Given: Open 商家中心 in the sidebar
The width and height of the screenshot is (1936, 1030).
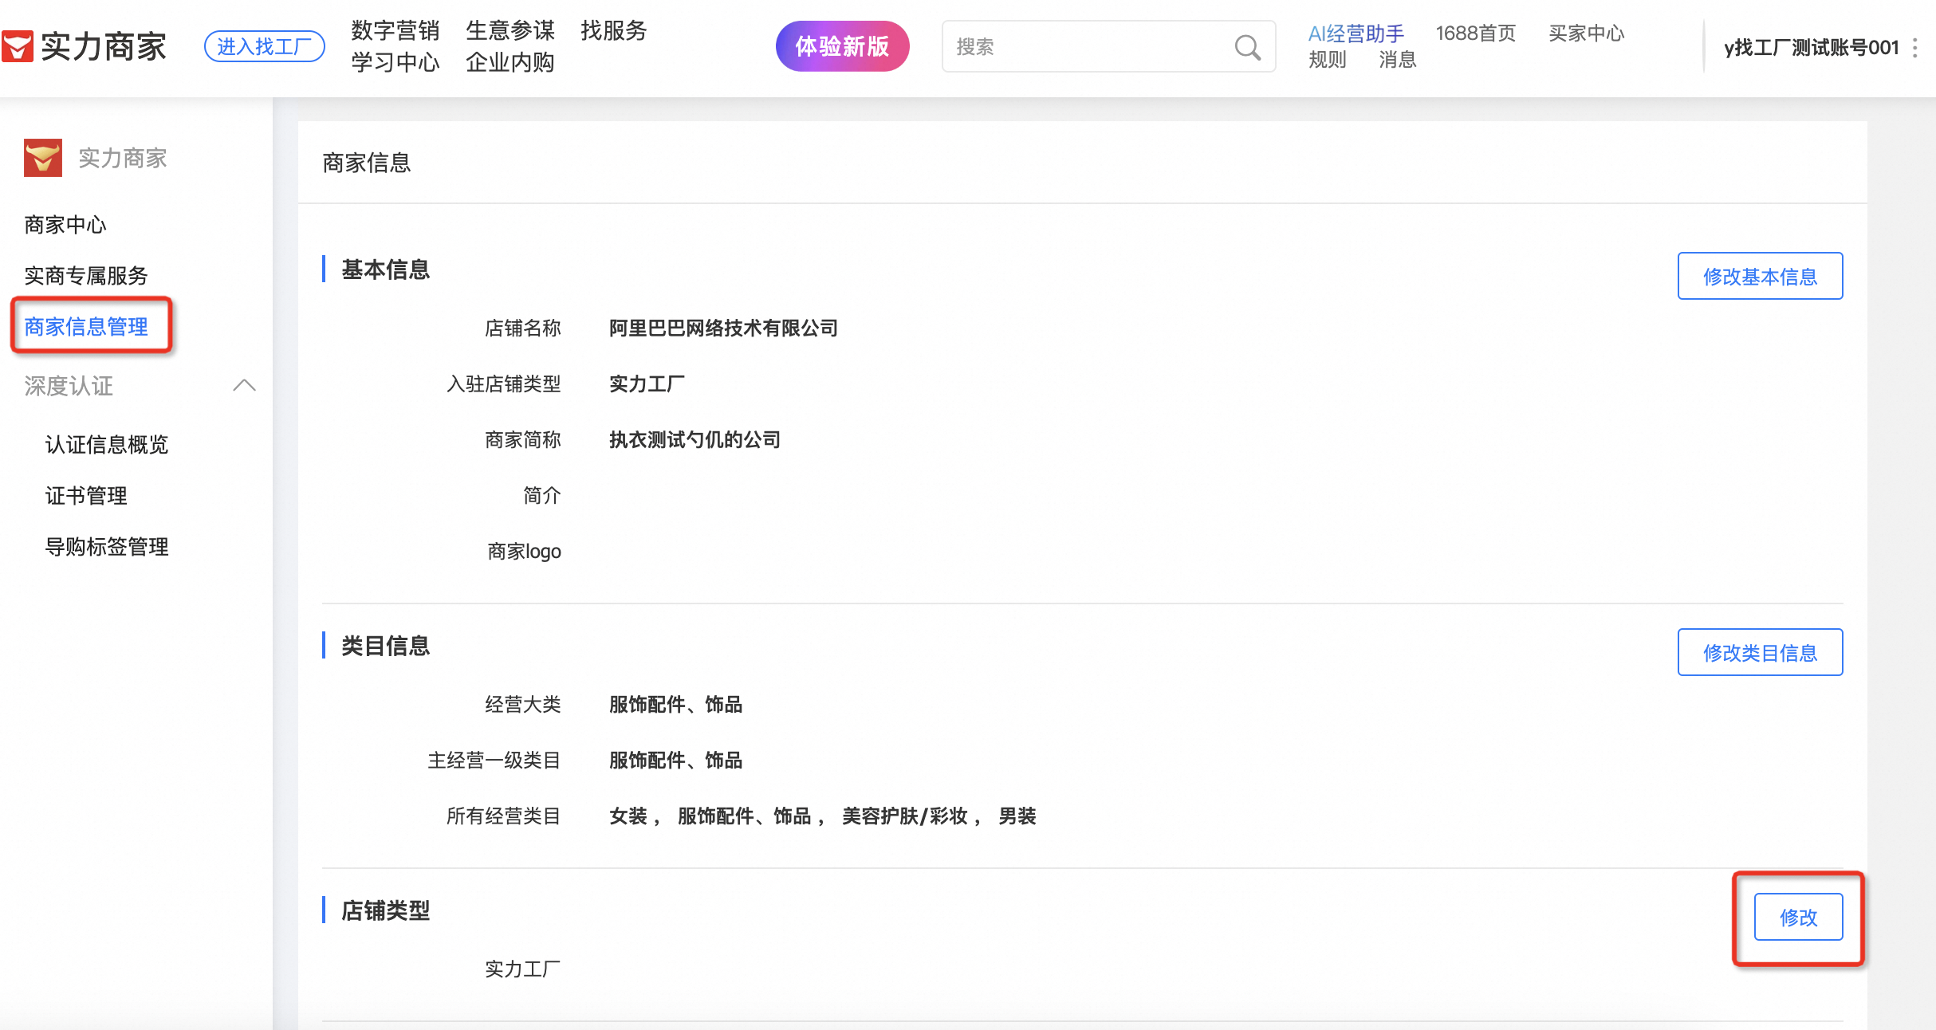Looking at the screenshot, I should (65, 225).
